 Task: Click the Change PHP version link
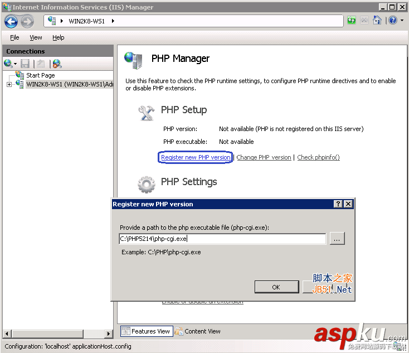pyautogui.click(x=264, y=157)
